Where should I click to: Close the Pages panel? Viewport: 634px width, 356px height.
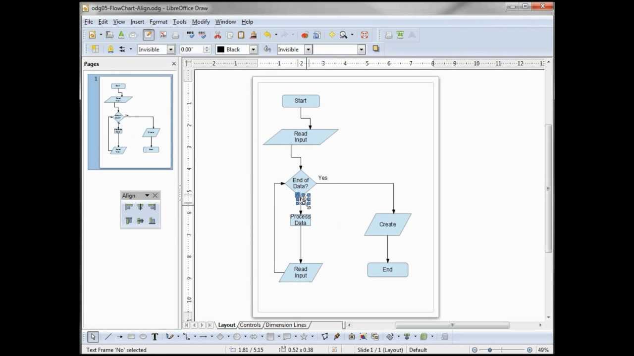[x=174, y=64]
